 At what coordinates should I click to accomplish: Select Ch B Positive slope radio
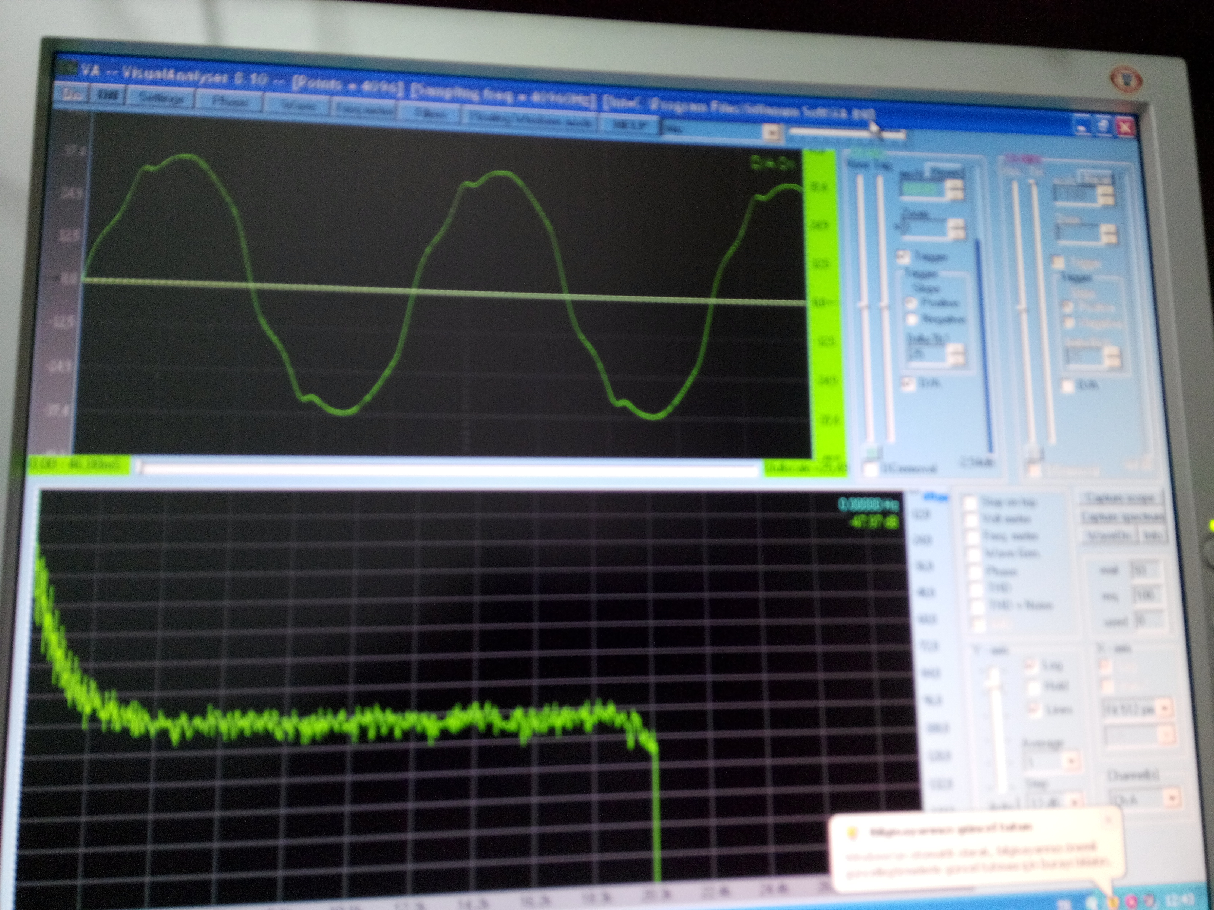click(x=1067, y=307)
